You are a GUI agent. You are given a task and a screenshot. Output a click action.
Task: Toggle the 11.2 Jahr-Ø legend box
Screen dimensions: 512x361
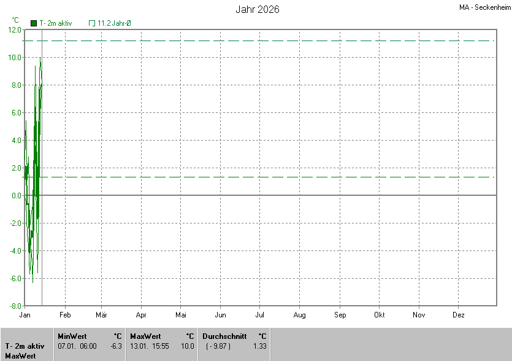point(92,23)
